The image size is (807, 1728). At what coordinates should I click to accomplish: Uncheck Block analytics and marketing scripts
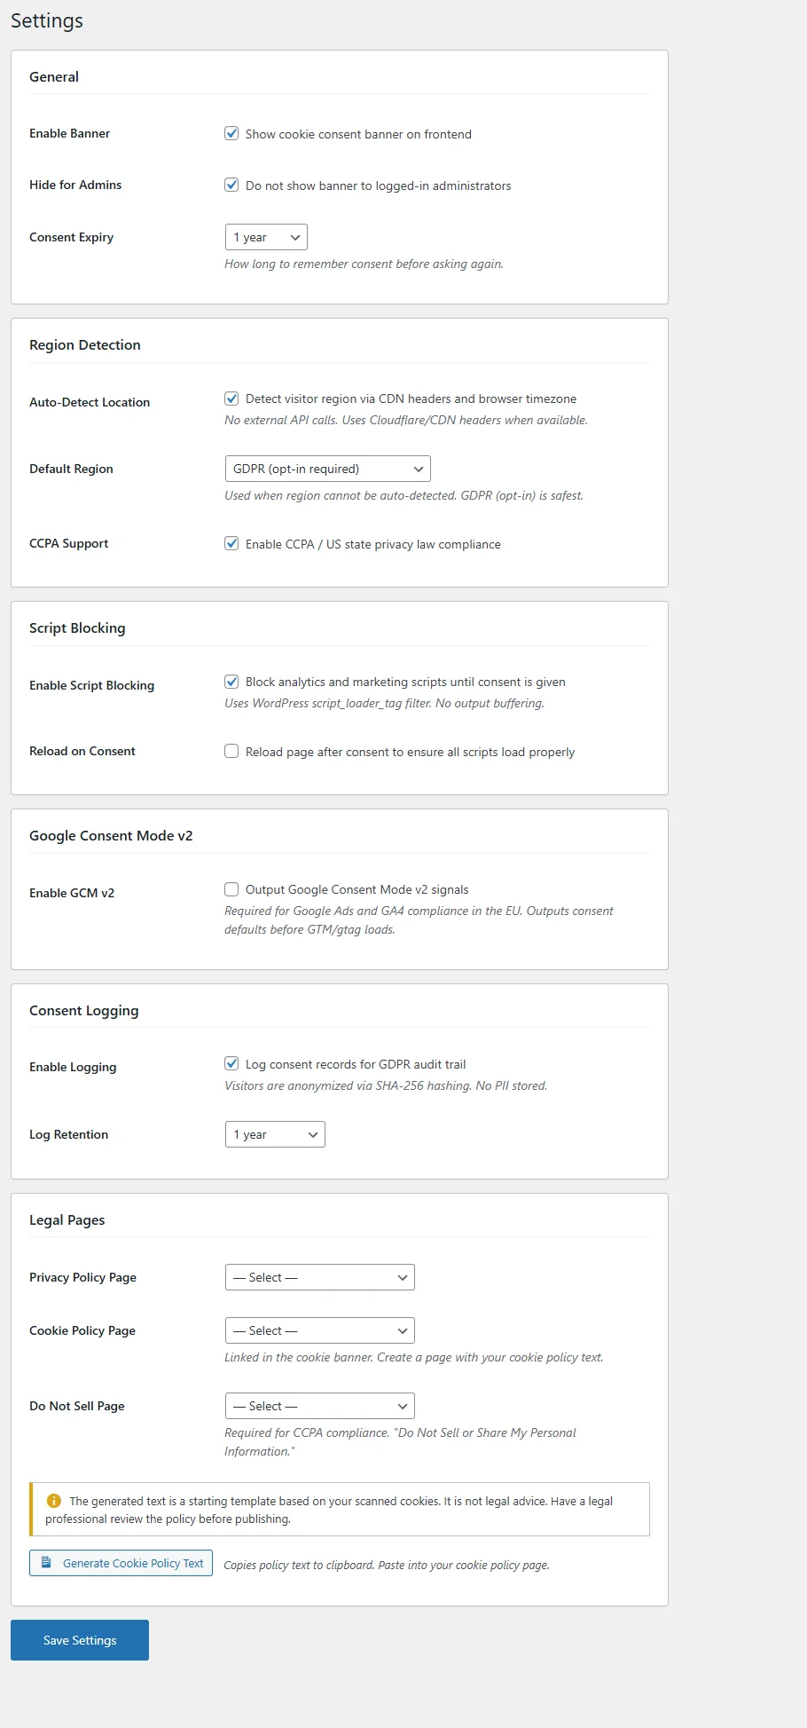click(x=231, y=682)
